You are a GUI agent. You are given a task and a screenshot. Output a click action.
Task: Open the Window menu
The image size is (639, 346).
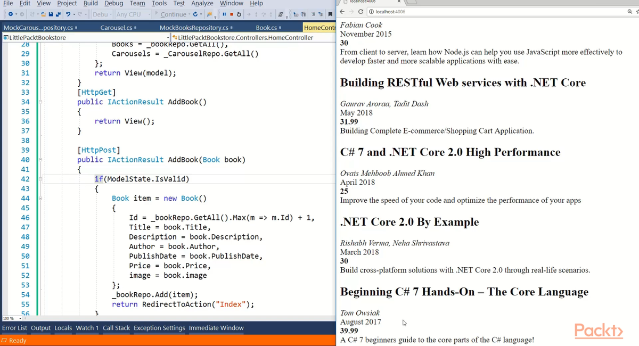point(232,3)
